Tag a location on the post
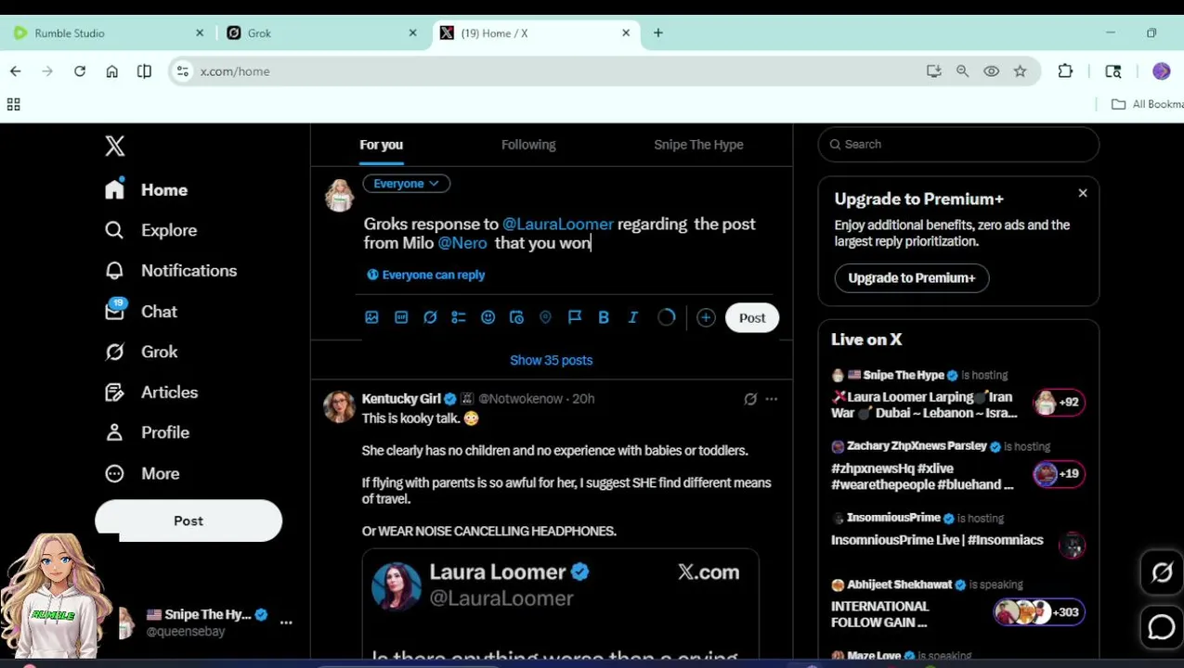This screenshot has height=668, width=1184. [545, 317]
